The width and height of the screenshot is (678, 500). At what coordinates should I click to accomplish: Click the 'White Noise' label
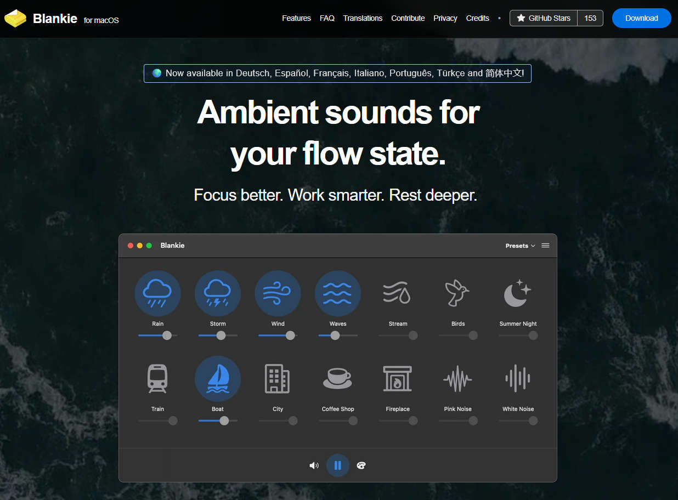[518, 409]
